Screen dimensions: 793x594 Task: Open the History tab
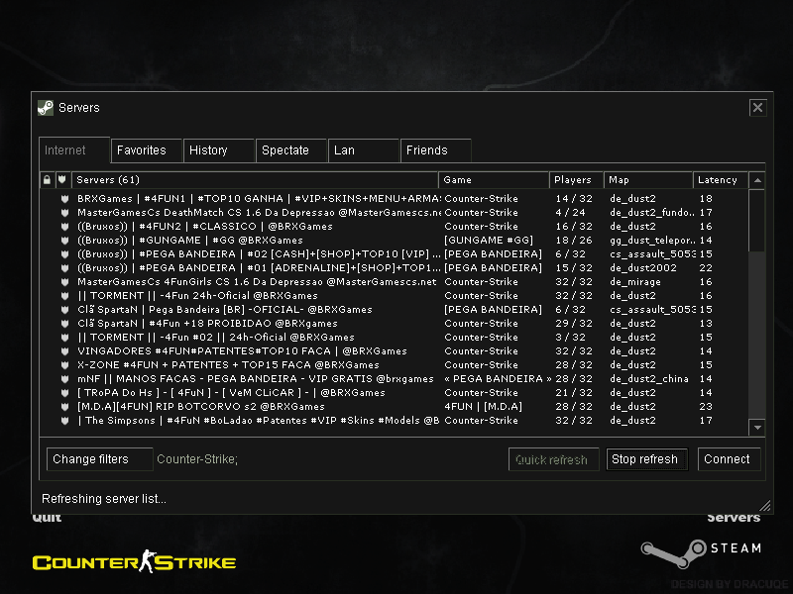218,150
